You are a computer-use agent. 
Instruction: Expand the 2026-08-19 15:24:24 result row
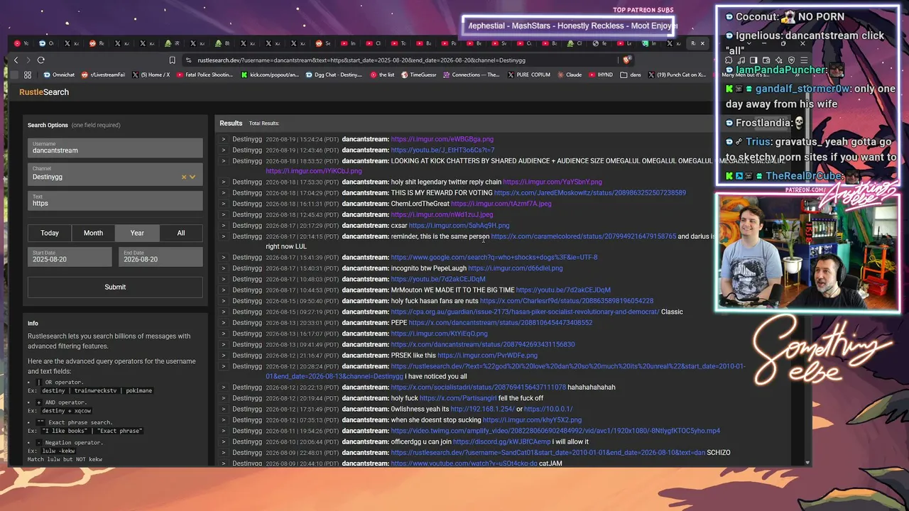click(x=223, y=139)
